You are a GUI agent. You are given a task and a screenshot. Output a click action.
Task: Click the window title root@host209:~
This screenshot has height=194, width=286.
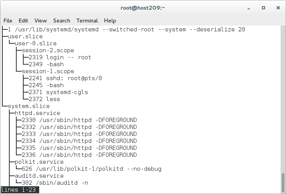(143, 8)
